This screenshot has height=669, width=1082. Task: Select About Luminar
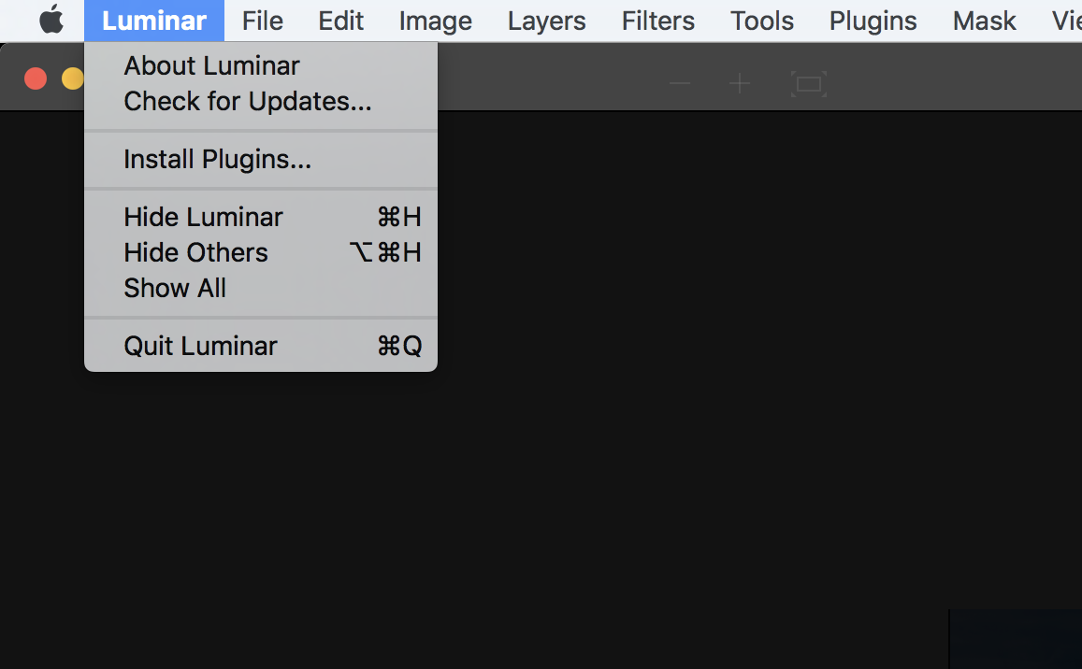tap(211, 65)
